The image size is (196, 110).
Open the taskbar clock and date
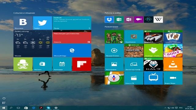[189, 108]
